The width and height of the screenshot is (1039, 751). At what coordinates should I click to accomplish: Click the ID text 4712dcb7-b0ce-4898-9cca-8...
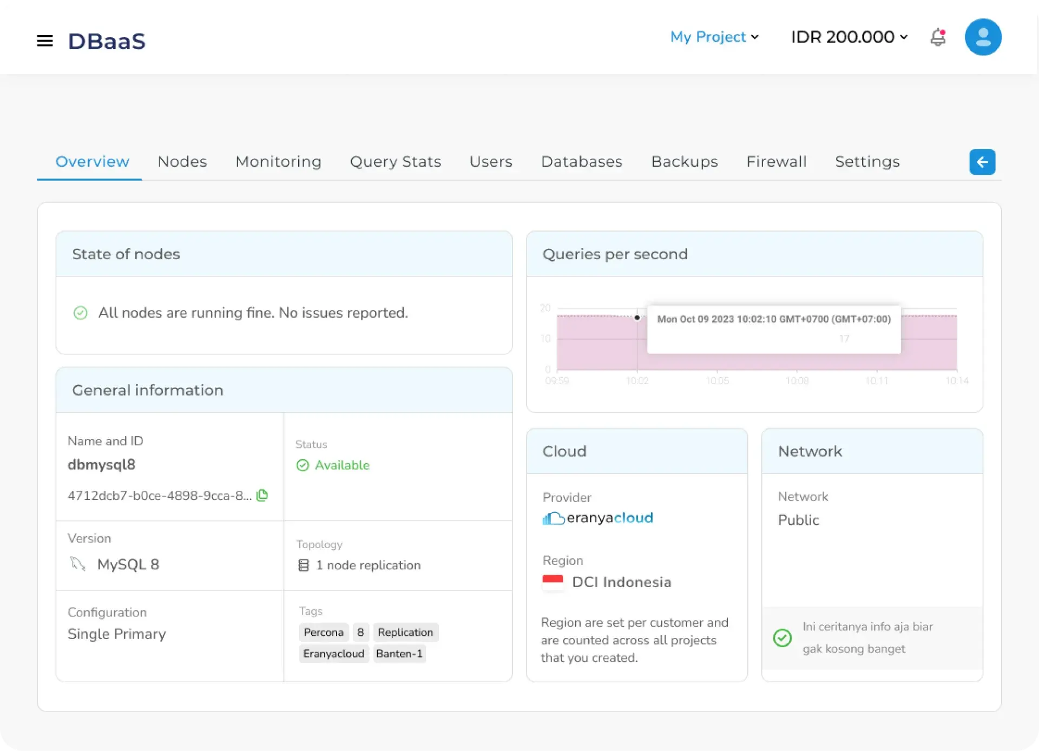coord(159,496)
